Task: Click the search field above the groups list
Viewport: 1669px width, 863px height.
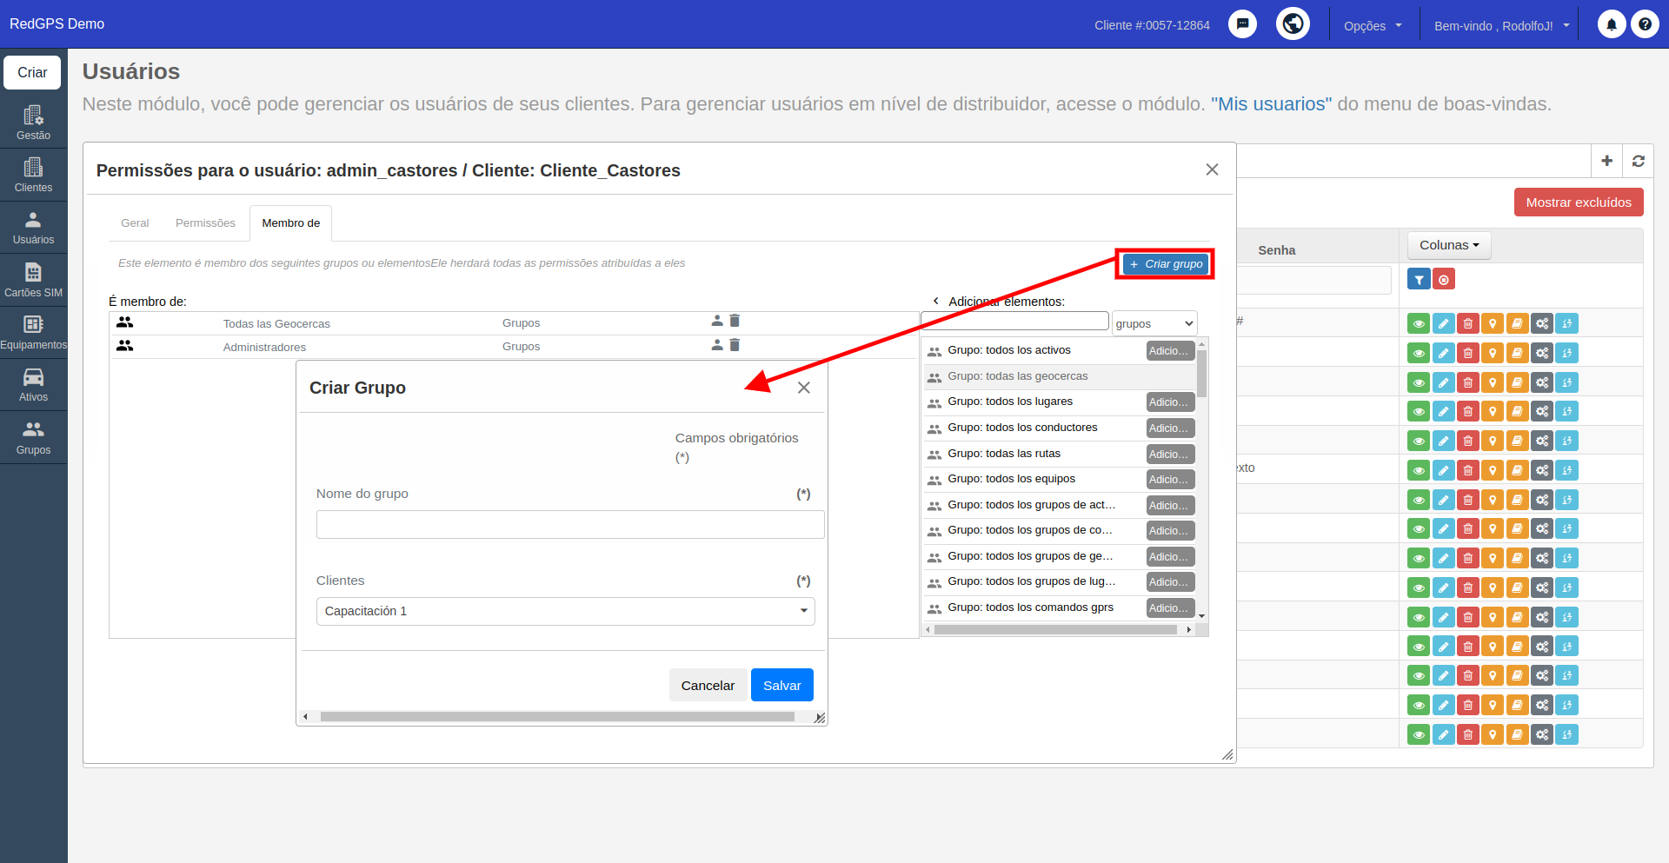Action: click(x=1014, y=321)
